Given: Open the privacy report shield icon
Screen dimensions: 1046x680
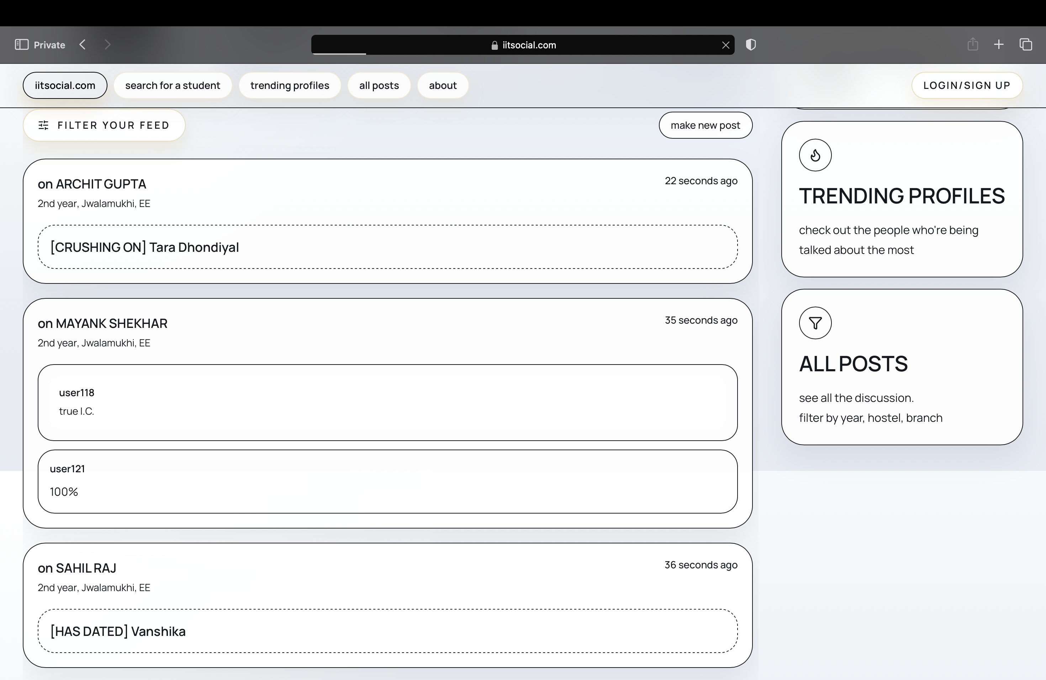Looking at the screenshot, I should coord(751,44).
